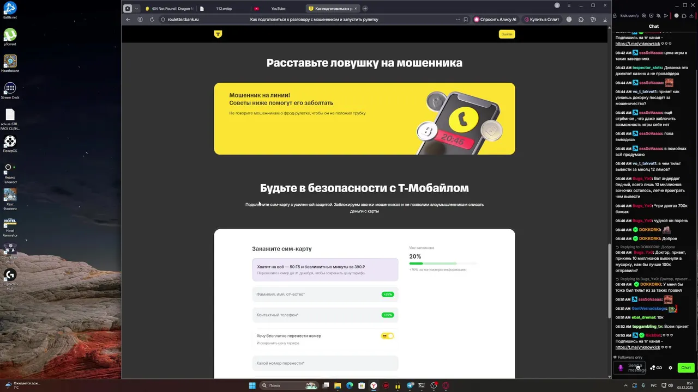Reload the roulette.tbank.ru page
This screenshot has width=698, height=392.
[152, 20]
